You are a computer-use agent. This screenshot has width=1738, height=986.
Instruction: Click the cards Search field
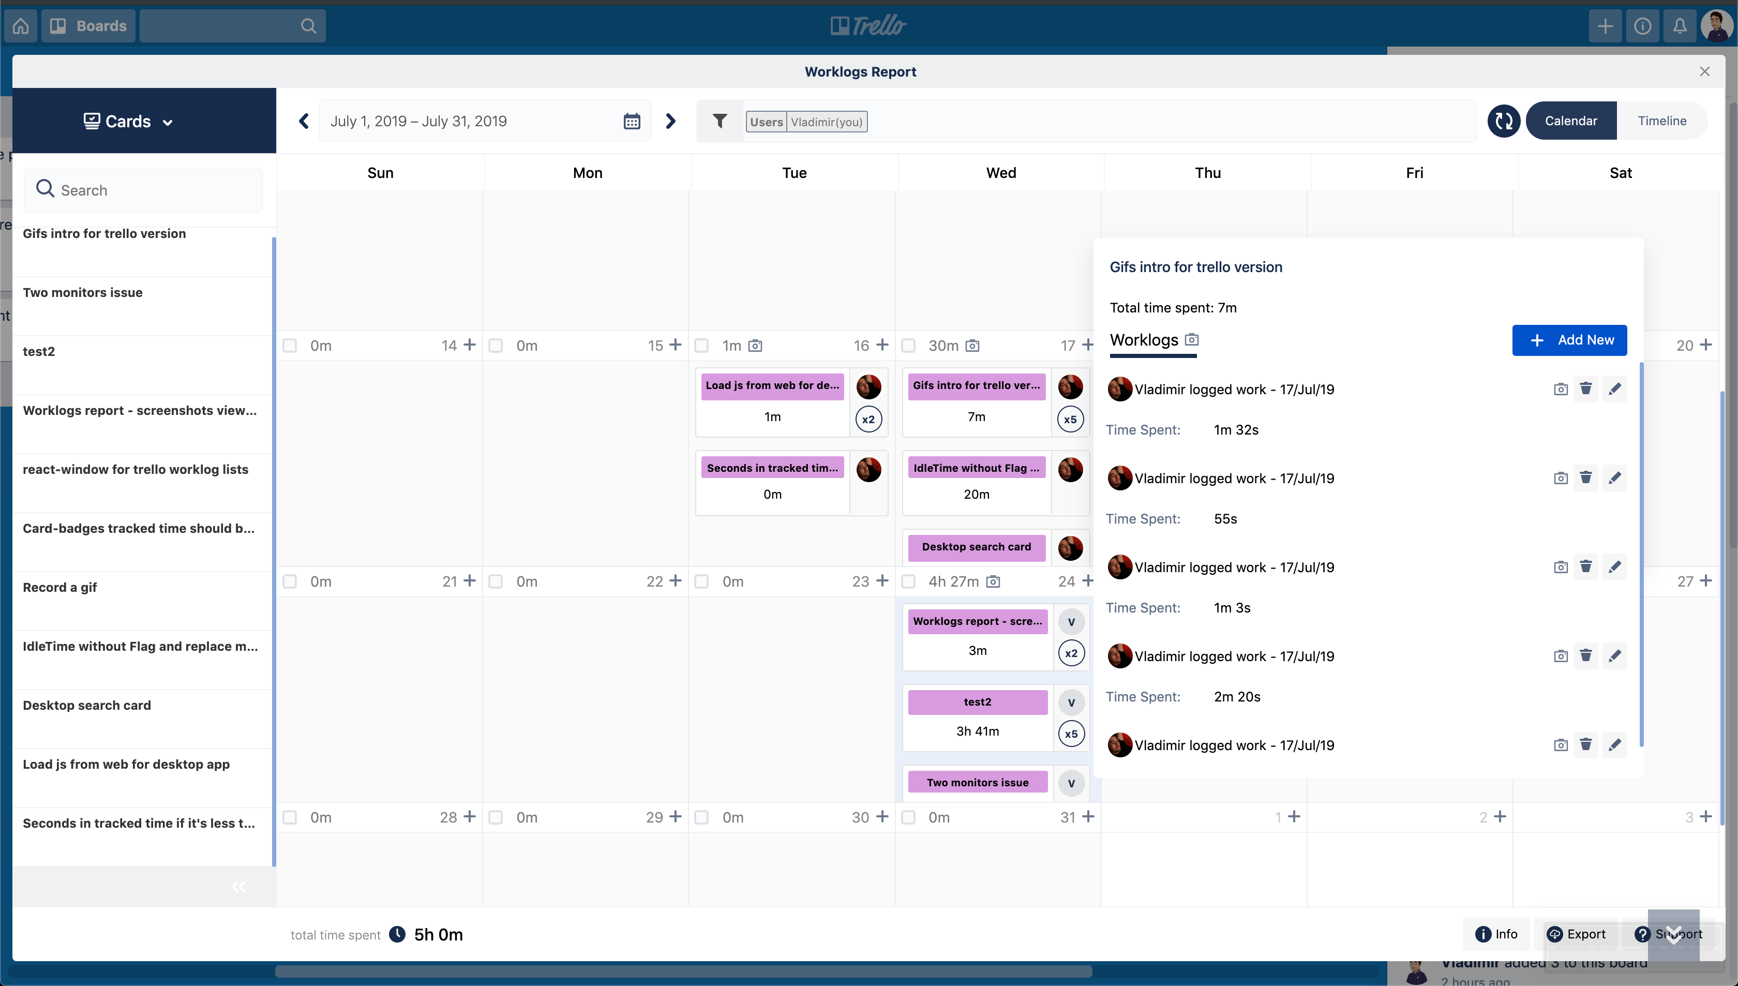(143, 190)
